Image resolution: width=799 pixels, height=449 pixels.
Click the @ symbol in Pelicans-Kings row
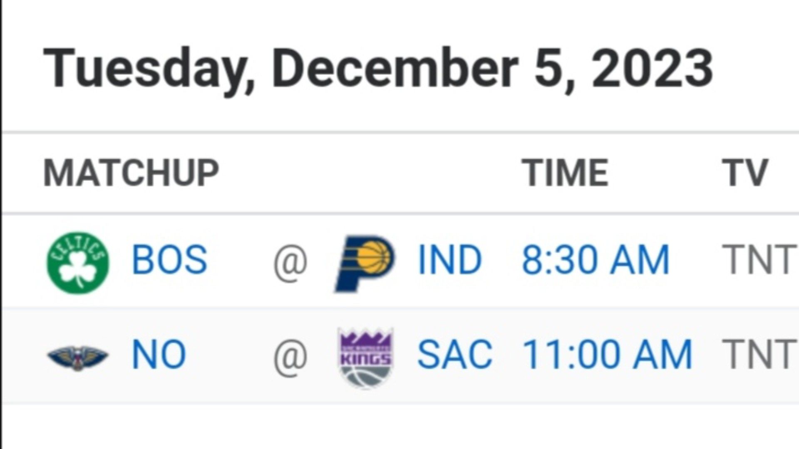(290, 357)
